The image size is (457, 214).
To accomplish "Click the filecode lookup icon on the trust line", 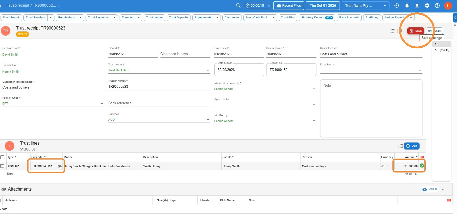I will pos(60,166).
